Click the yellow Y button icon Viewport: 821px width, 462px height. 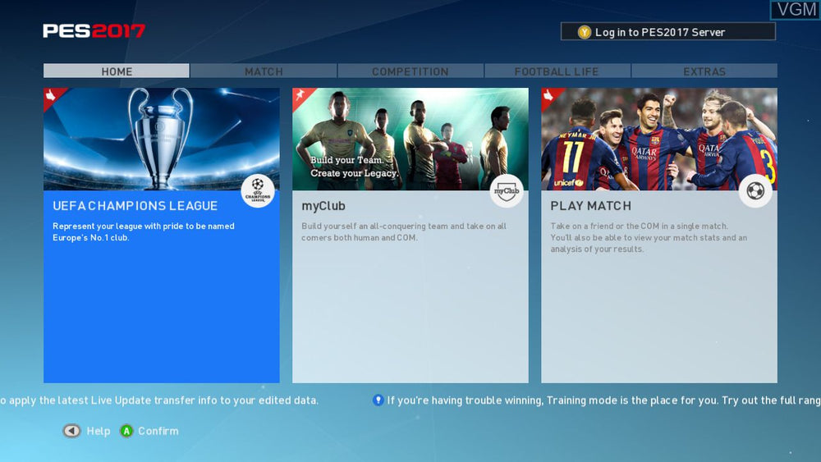tap(585, 33)
